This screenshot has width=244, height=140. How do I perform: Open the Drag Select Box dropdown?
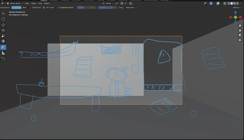(131, 8)
